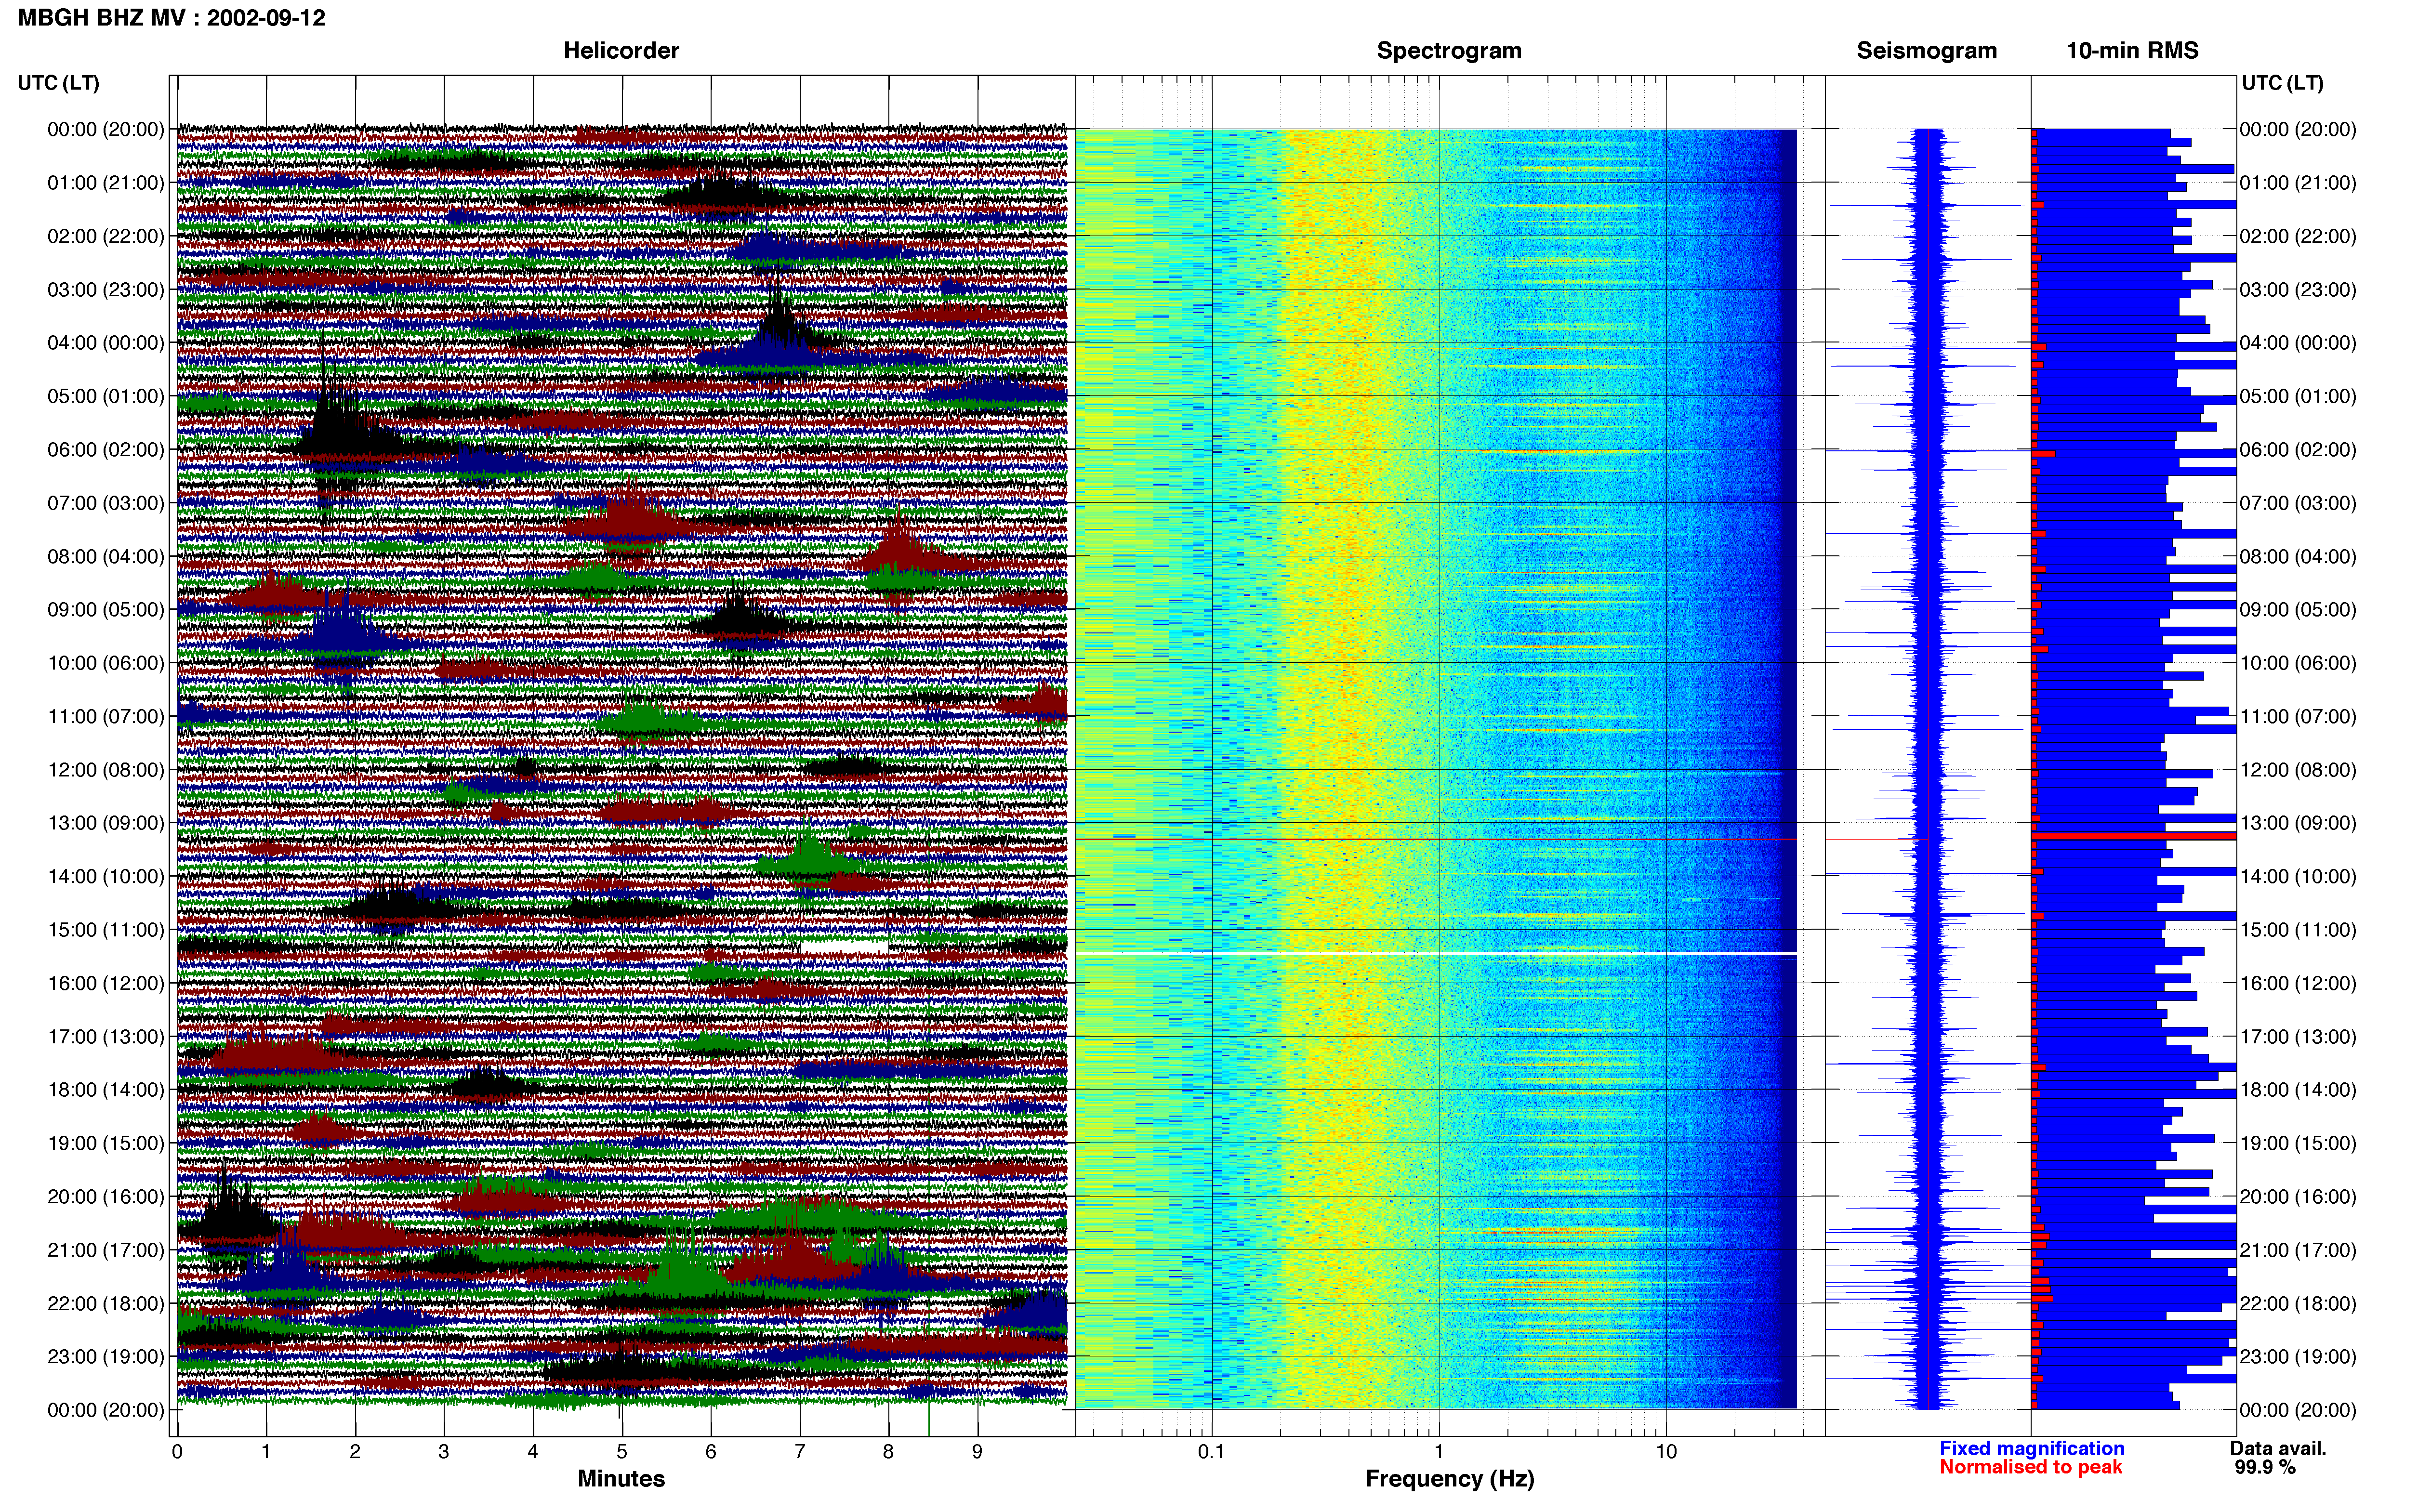Click the left '15:00 (11:00)' time label
The image size is (2418, 1512).
[105, 930]
